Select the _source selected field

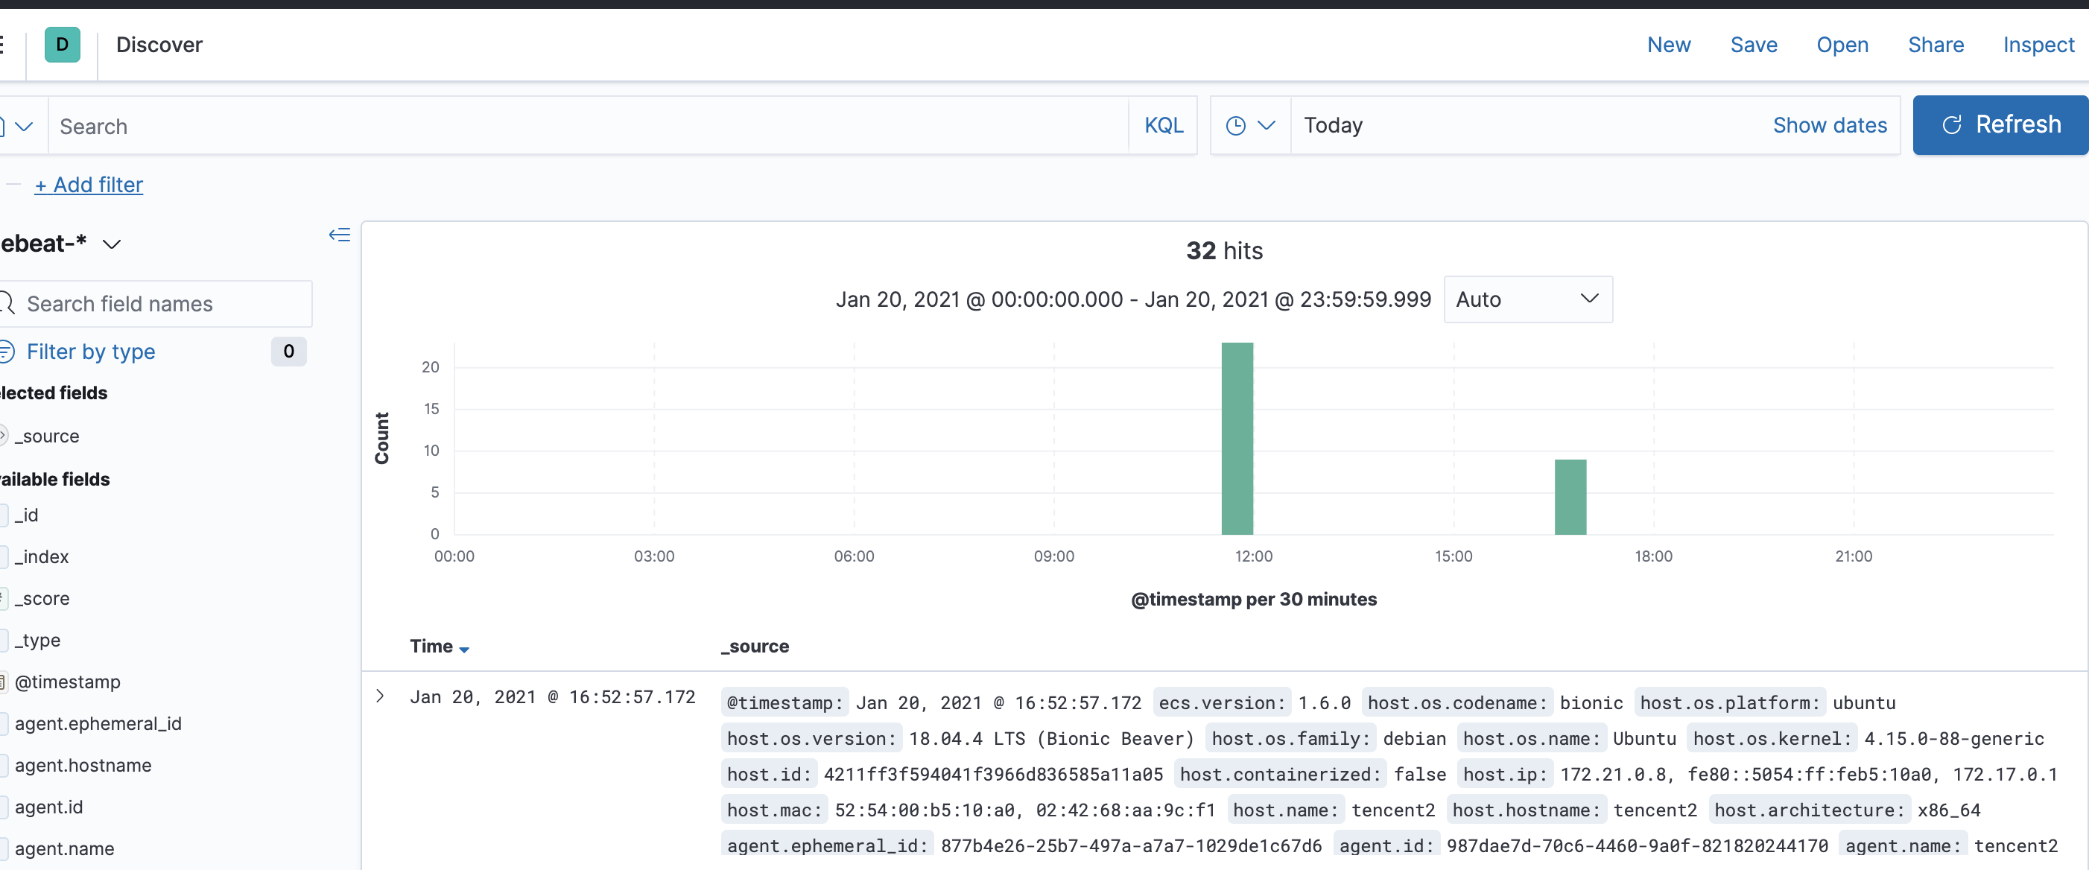click(x=46, y=436)
